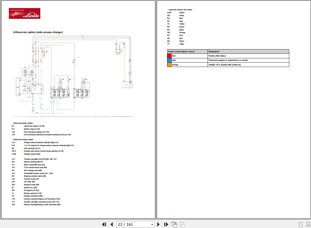Click the previous view icon
The image size is (311, 228).
click(x=174, y=225)
